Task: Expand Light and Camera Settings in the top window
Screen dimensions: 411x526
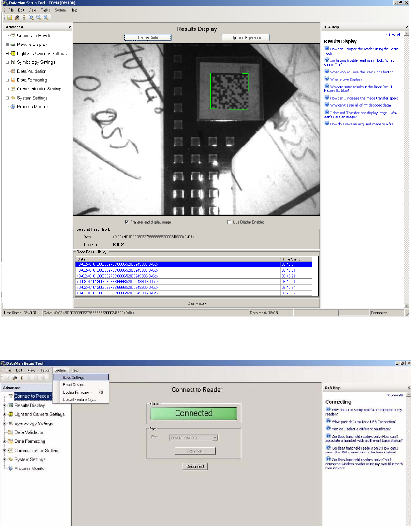Action: click(7, 53)
